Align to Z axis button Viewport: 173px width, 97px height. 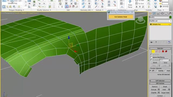coord(143,7)
